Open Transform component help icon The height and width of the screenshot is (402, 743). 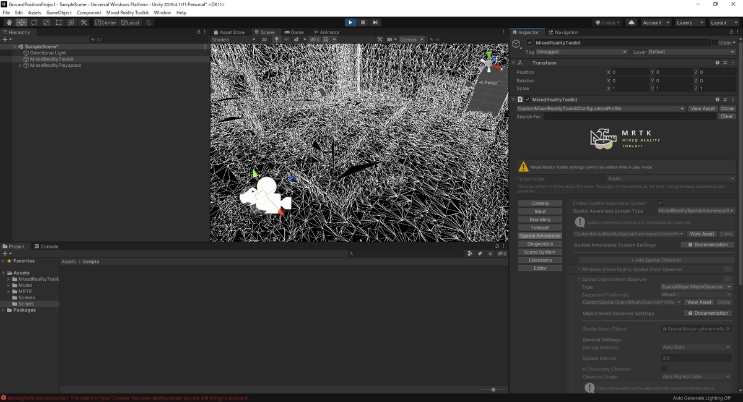tap(718, 63)
